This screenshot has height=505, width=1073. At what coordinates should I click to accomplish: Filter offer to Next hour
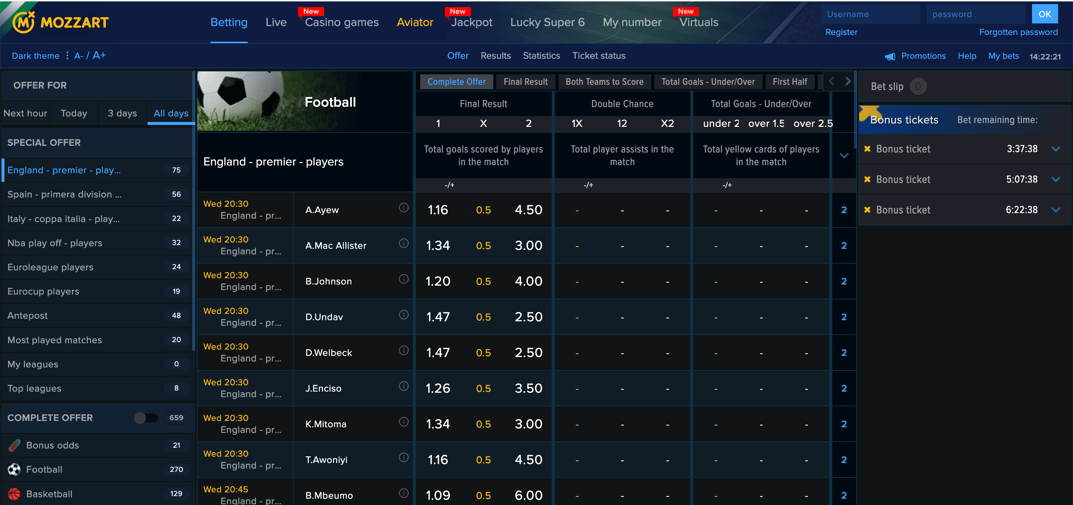tap(25, 113)
